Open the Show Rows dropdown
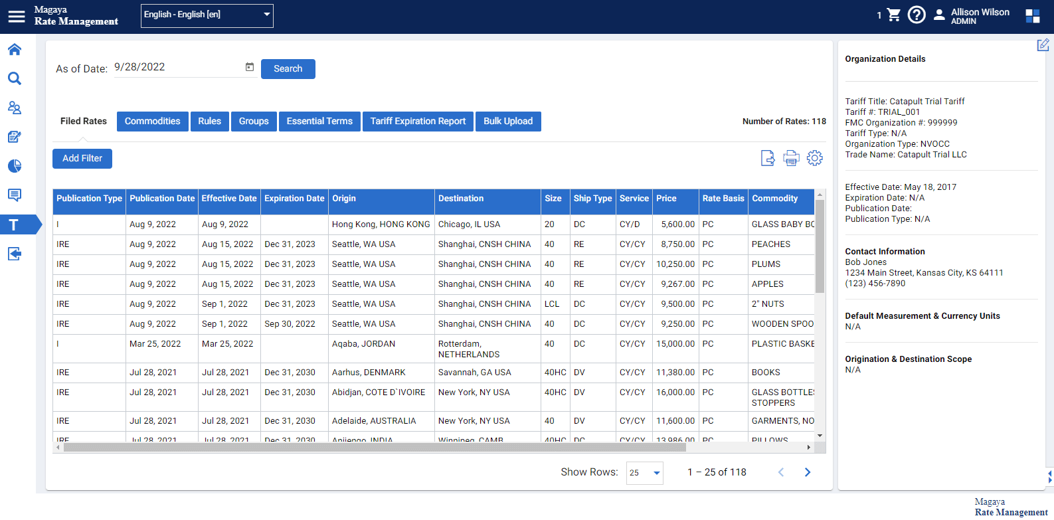Image resolution: width=1054 pixels, height=520 pixels. pos(644,473)
